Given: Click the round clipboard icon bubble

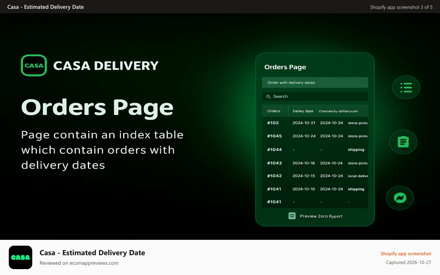Looking at the screenshot, I should 403,142.
